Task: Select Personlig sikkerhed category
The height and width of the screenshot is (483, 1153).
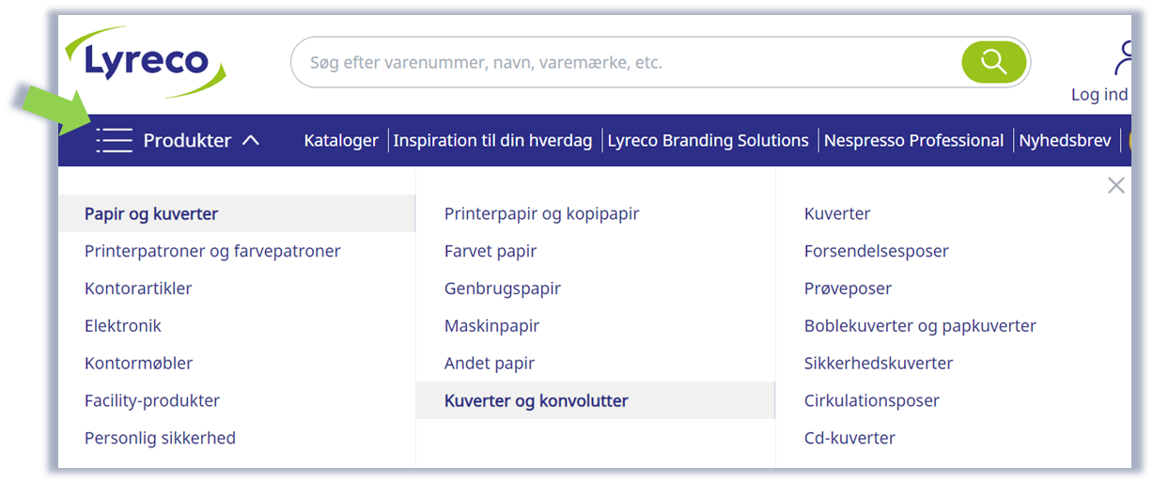Action: 160,438
